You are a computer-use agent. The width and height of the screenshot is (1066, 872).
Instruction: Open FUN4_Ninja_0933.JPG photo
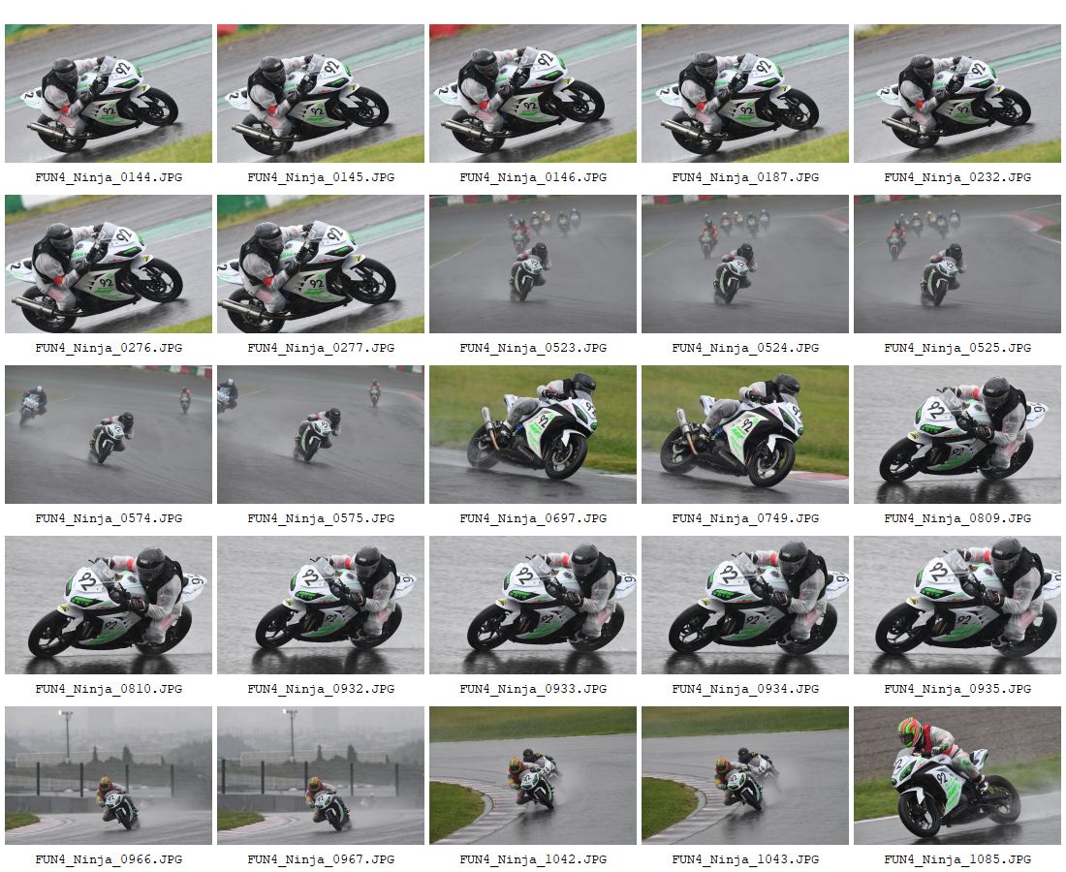pos(533,606)
